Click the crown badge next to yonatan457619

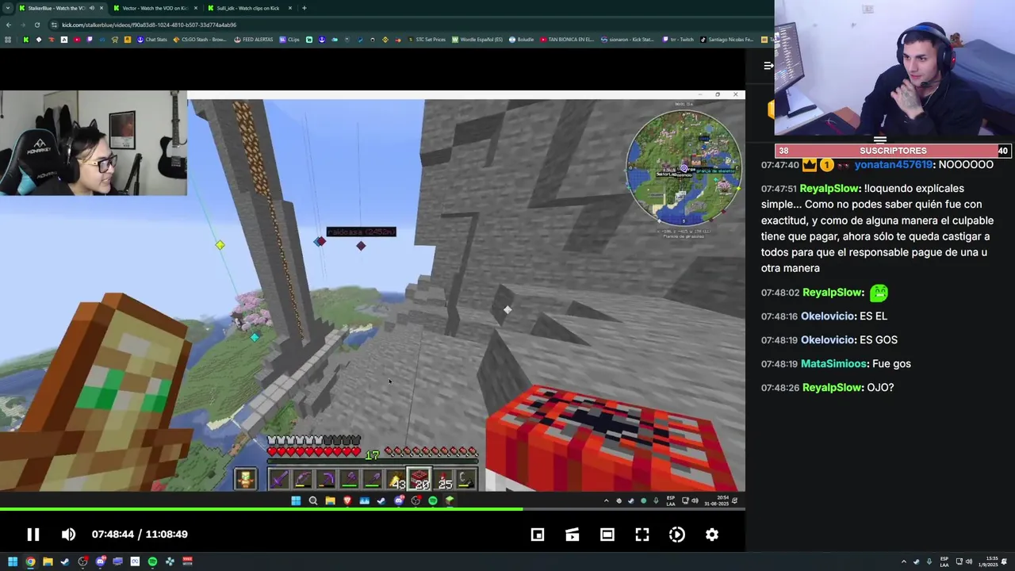(809, 165)
